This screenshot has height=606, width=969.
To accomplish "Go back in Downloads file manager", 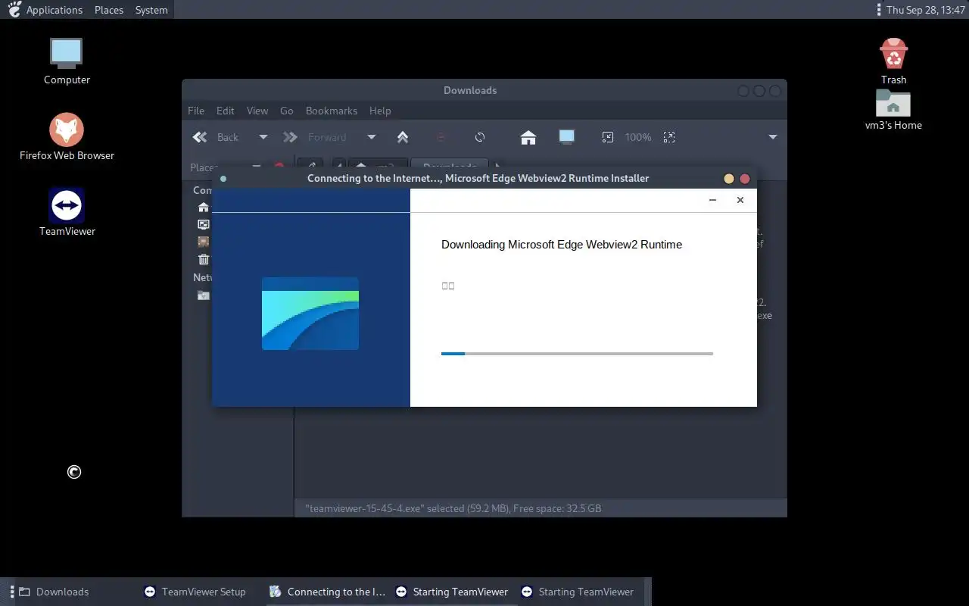I will pyautogui.click(x=216, y=137).
